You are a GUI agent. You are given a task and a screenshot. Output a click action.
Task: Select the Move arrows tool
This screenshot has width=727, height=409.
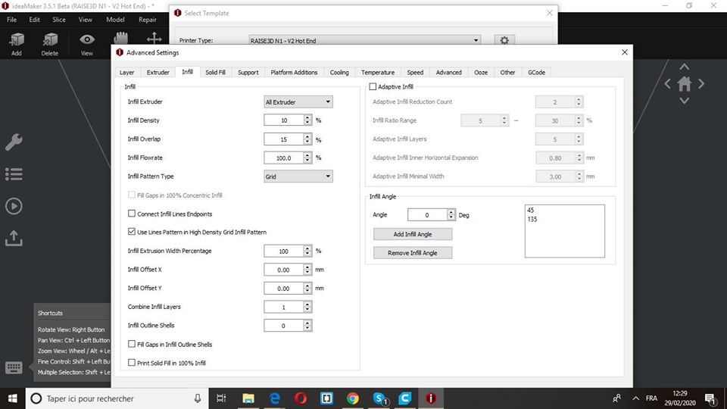[154, 39]
